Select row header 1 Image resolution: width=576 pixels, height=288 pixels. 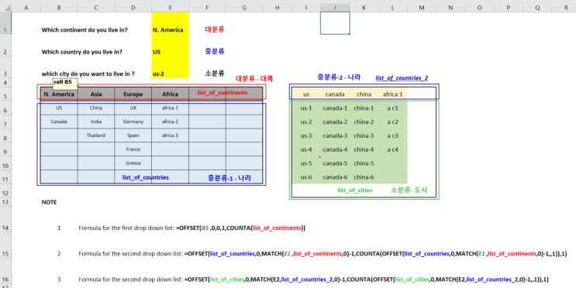point(5,23)
